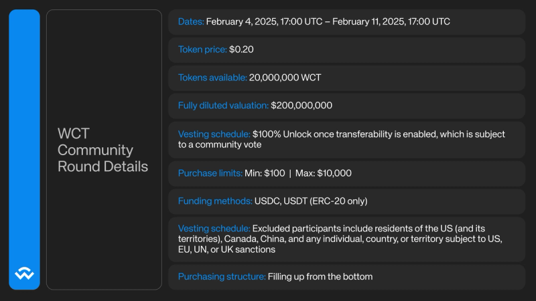
Task: Click the WalletConnect logo icon
Action: pyautogui.click(x=24, y=273)
